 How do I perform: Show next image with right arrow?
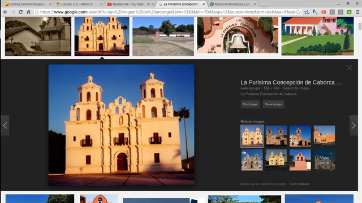pos(354,125)
